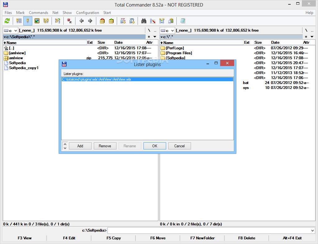This screenshot has width=318, height=244.
Task: Click the Lister plugins dialog floppy icon
Action: [x=64, y=64]
